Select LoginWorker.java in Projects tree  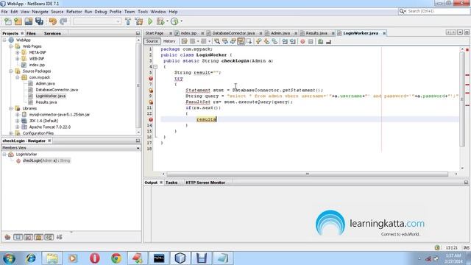pos(51,96)
